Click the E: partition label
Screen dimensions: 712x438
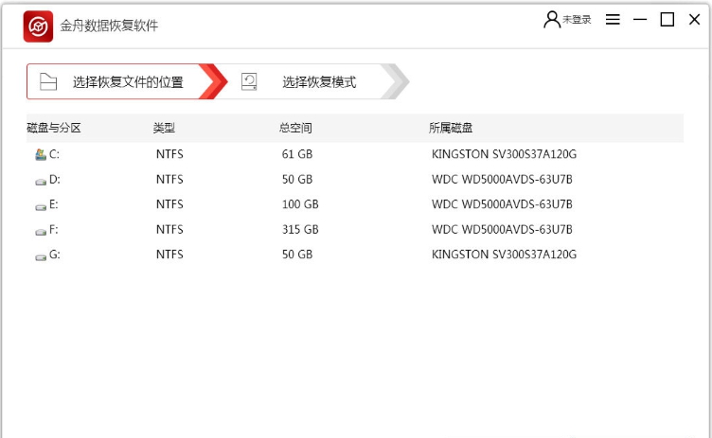pos(54,204)
